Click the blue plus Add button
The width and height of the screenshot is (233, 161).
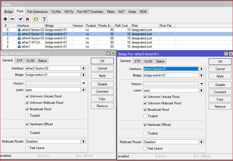(x=5, y=19)
